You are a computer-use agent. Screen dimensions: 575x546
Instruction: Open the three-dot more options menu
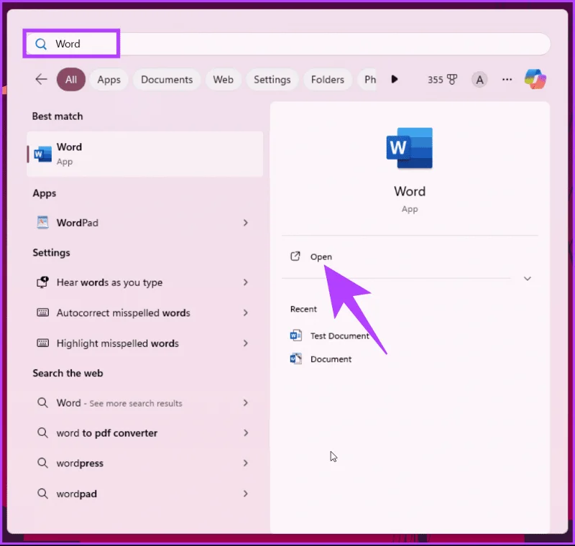click(507, 80)
